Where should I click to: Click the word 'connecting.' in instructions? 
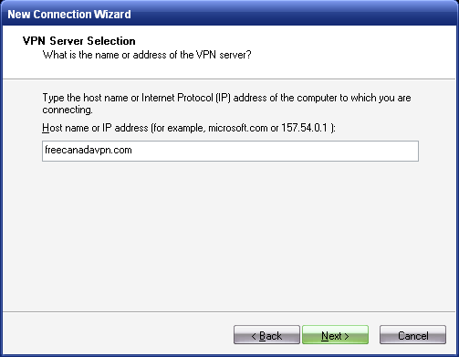point(68,110)
